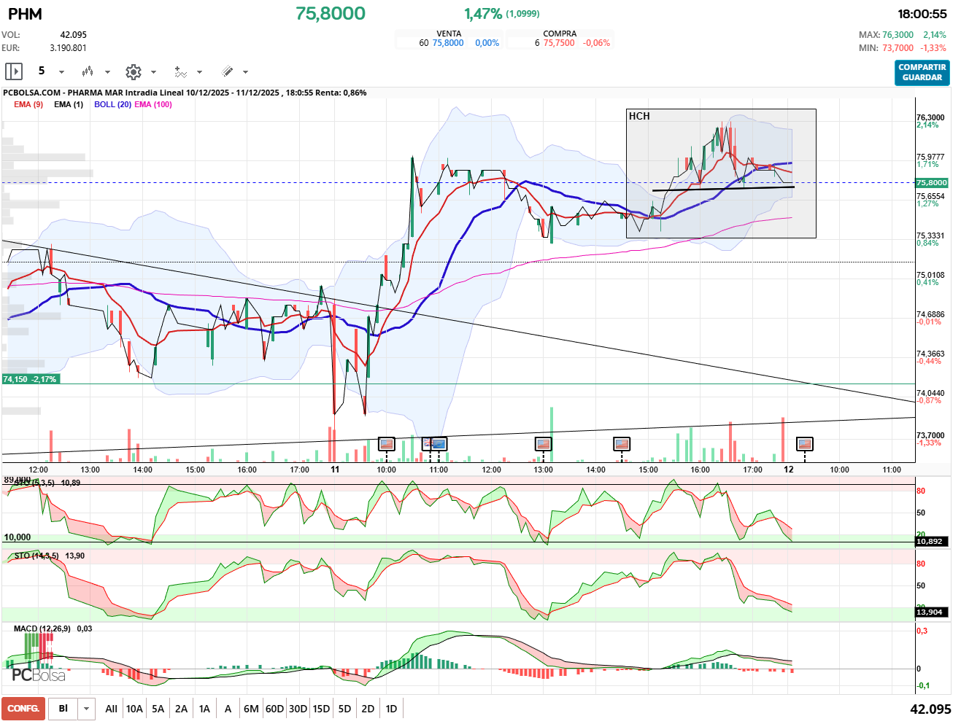Click the EMA (9) indicator legend label
Viewport: 961px width, 724px height.
tap(28, 104)
